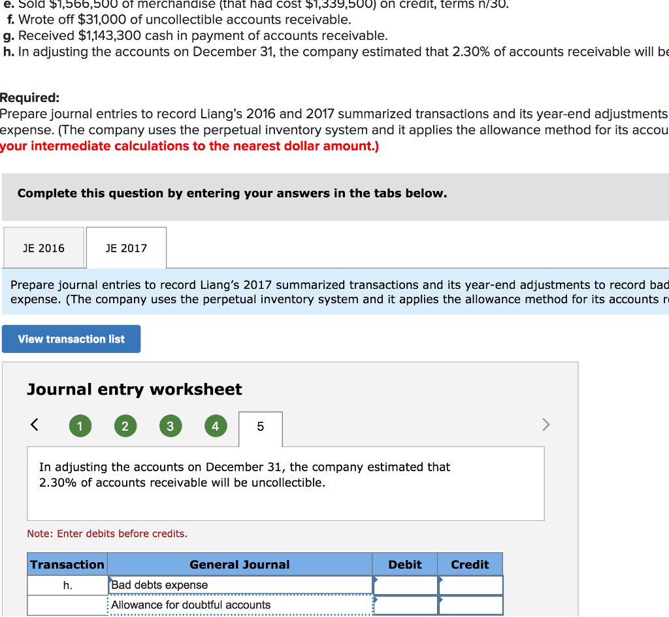Screen dimensions: 669x617
Task: Click Credit cell for Allowance for doubtful accounts
Action: pyautogui.click(x=470, y=605)
